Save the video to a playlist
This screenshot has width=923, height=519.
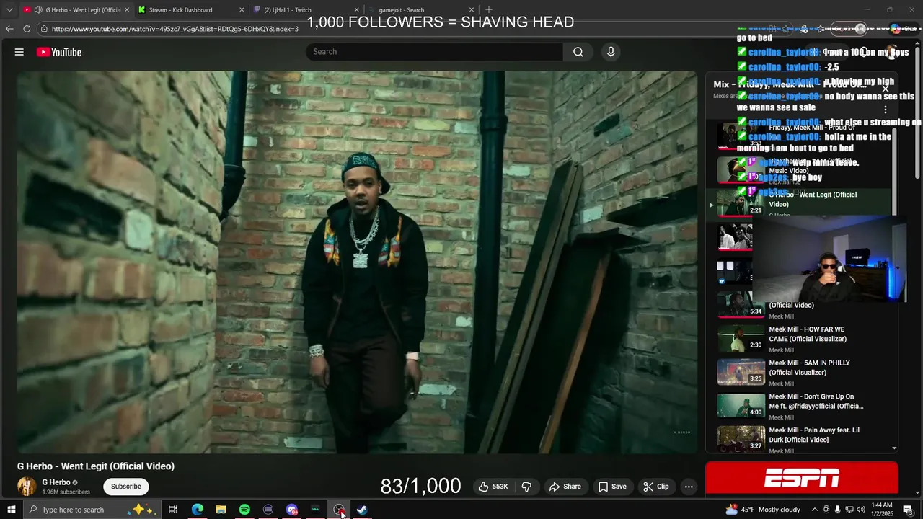click(612, 487)
